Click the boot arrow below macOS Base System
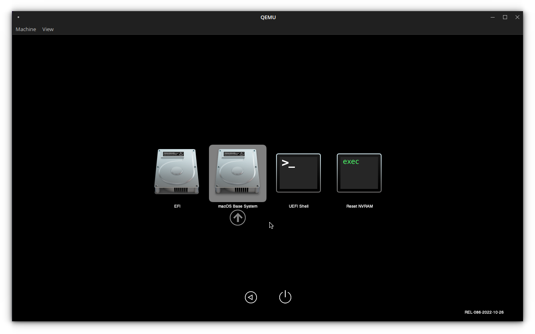Screen dimensions: 535x334 [x=238, y=218]
